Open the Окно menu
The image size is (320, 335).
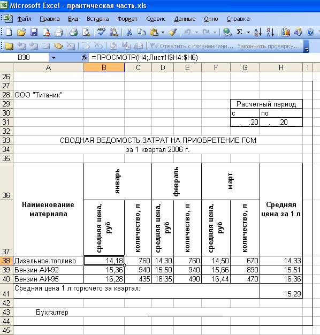coord(211,19)
